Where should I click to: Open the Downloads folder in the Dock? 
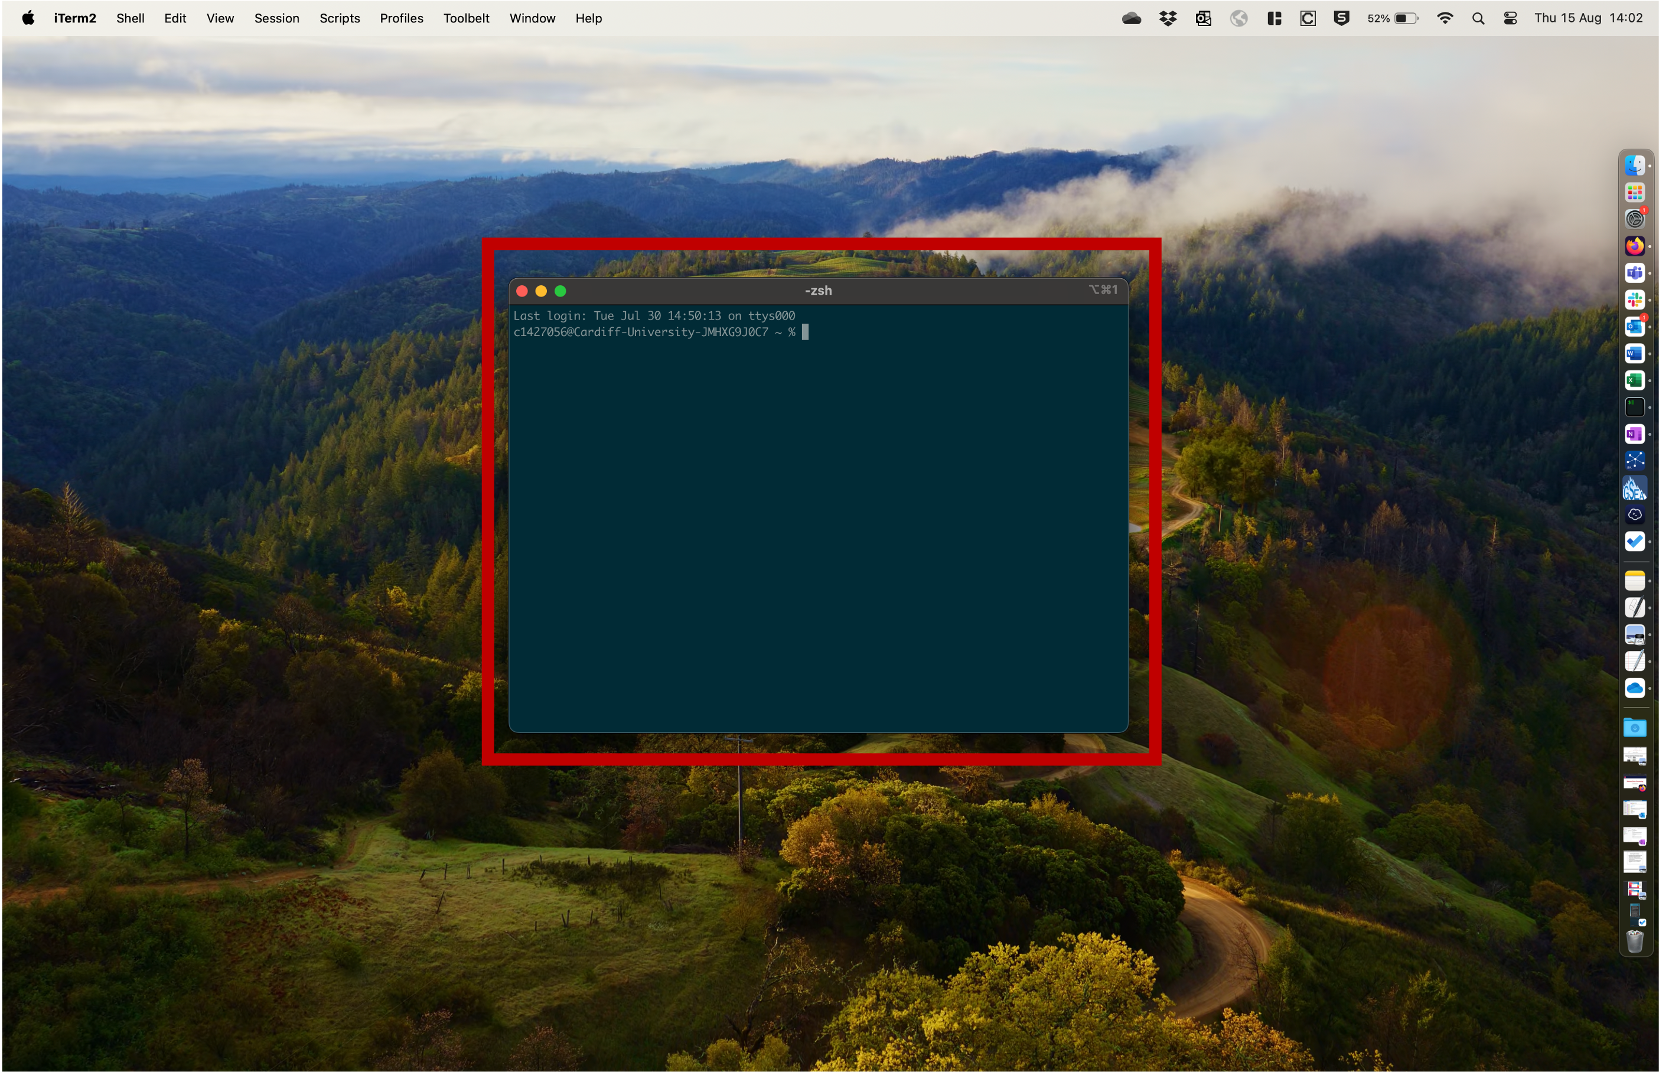(1634, 728)
